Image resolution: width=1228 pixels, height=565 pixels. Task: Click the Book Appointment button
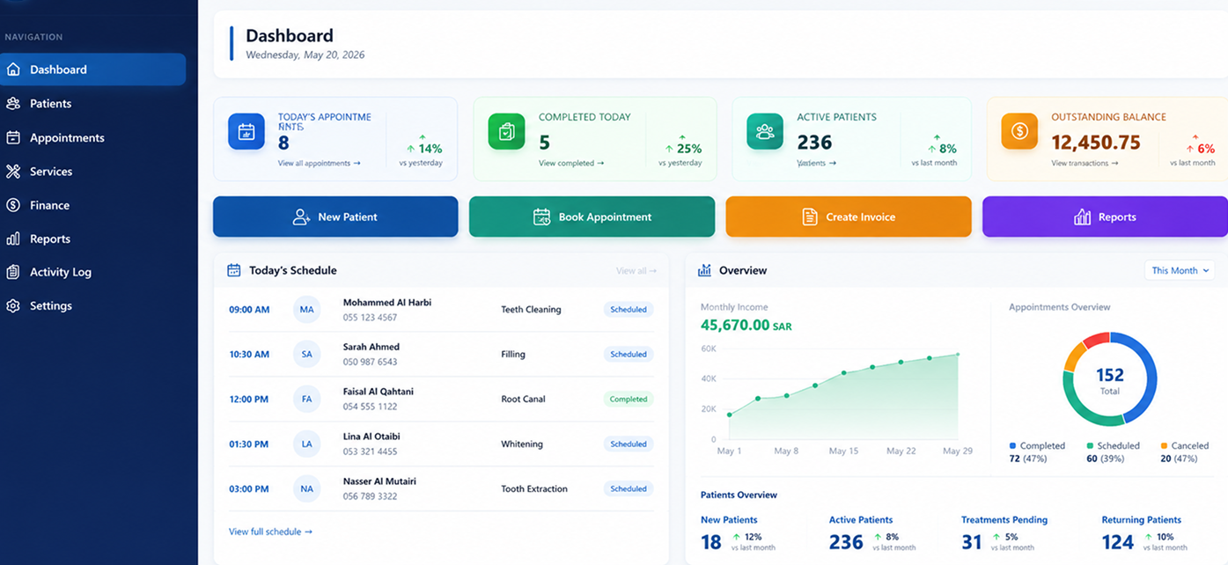click(x=592, y=216)
